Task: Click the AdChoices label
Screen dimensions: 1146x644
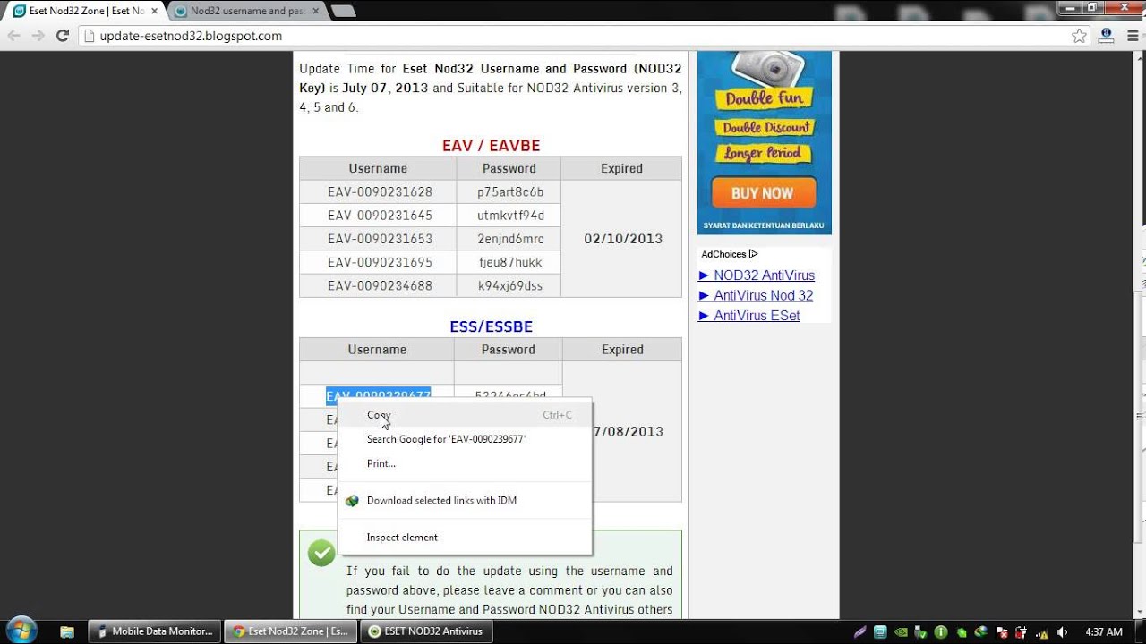Action: pyautogui.click(x=730, y=254)
